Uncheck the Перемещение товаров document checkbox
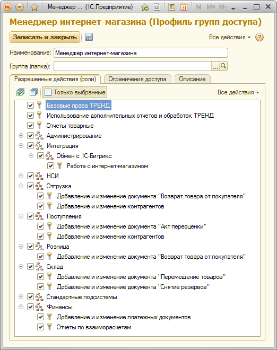Image resolution: width=277 pixels, height=350 pixels. pyautogui.click(x=40, y=277)
